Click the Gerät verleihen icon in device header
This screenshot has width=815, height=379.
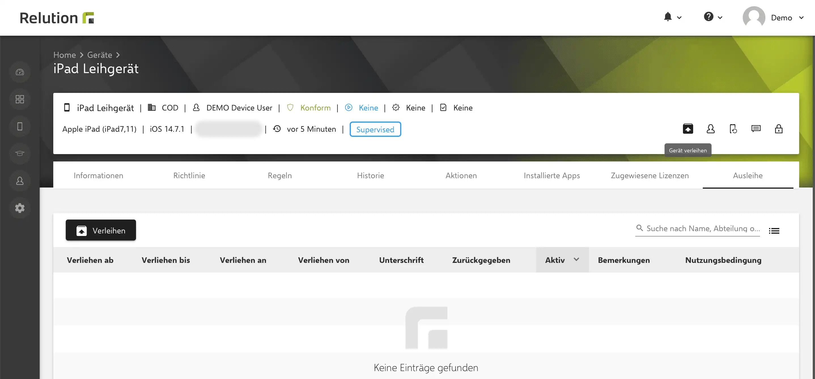[x=688, y=129]
